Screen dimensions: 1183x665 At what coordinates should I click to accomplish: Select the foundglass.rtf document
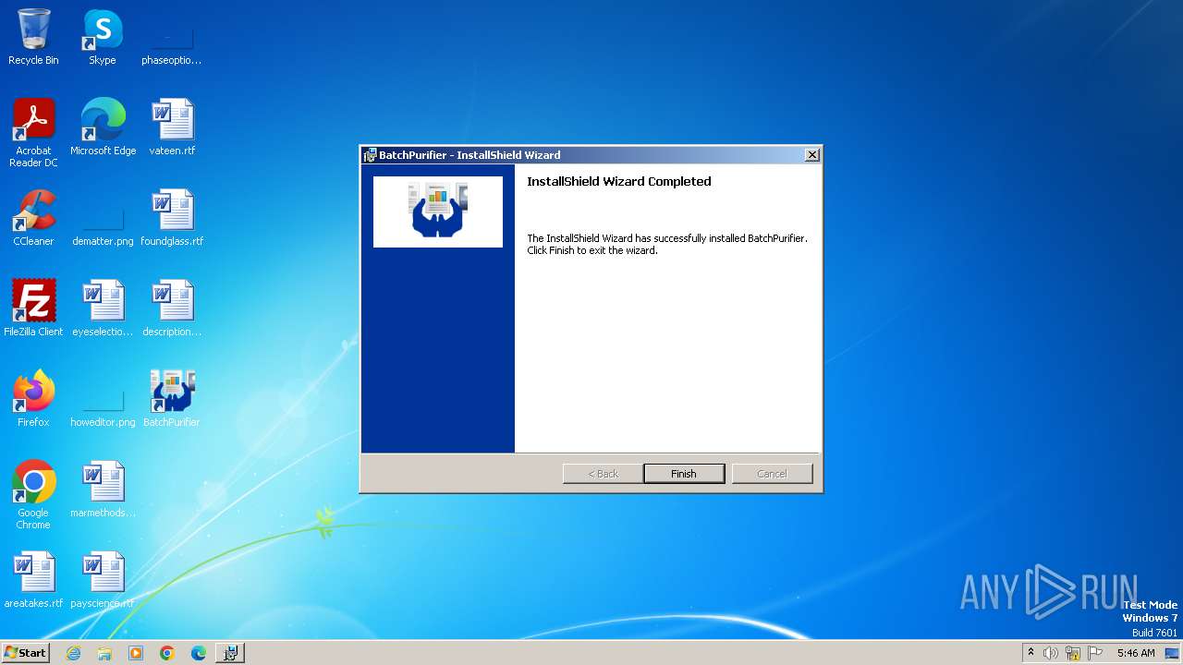click(172, 218)
